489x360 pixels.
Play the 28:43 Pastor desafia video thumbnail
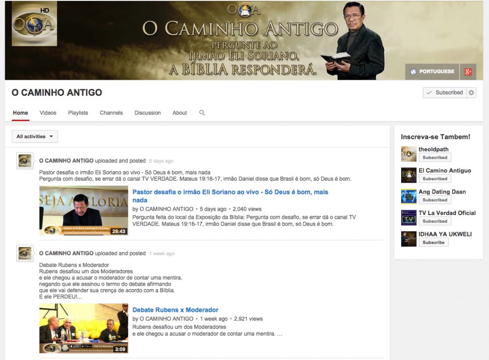84,210
